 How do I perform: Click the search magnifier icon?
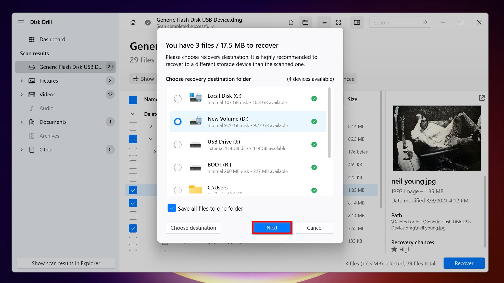425,22
